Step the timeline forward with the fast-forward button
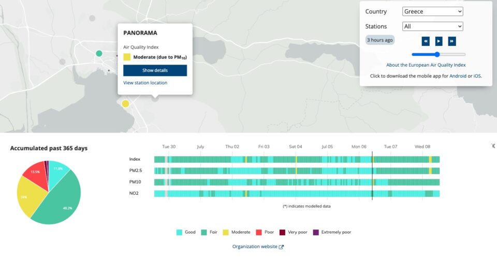Screen dimensions: 497x262 point(452,41)
